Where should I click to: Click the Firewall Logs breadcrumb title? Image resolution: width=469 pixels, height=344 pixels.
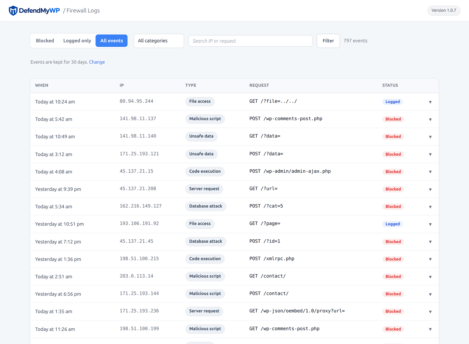[x=83, y=11]
